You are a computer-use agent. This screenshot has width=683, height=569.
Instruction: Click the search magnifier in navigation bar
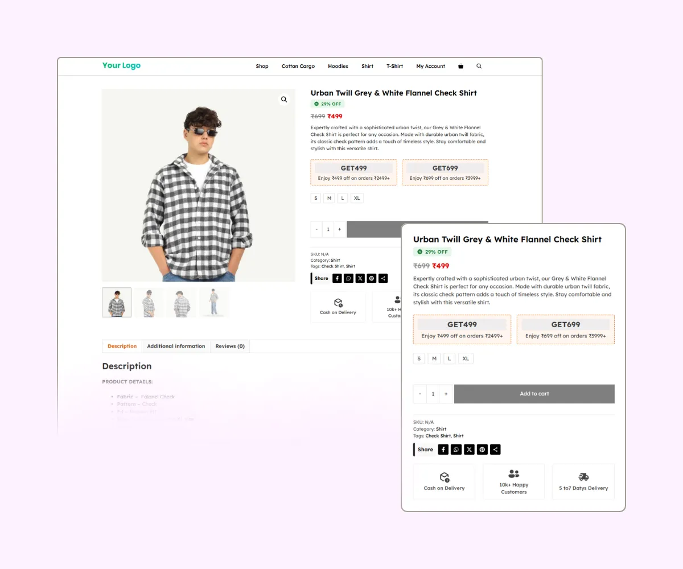tap(479, 66)
